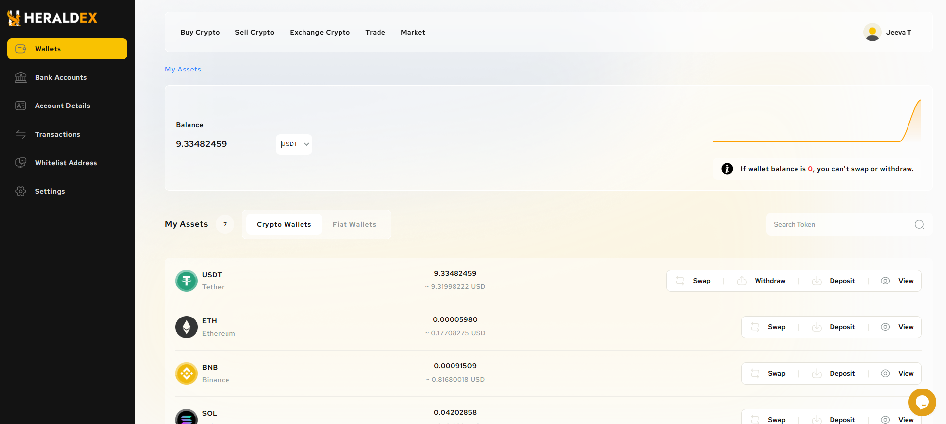The height and width of the screenshot is (424, 946).
Task: Click the search magnifier icon
Action: tap(919, 225)
